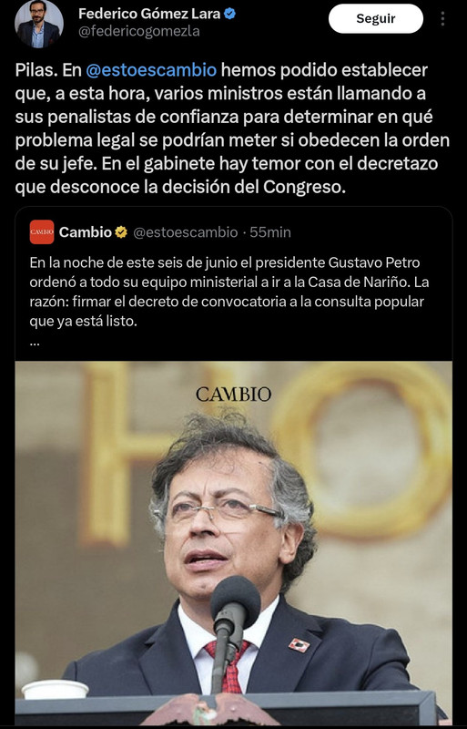Image resolution: width=467 pixels, height=729 pixels.
Task: Click the gold verified badge beside Cambio
Action: coord(121,232)
